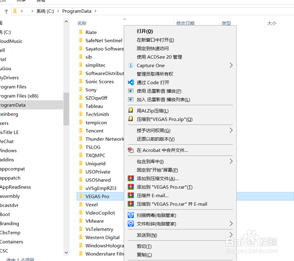Choose 固定到快速访问
The width and height of the screenshot is (294, 261).
click(153, 48)
